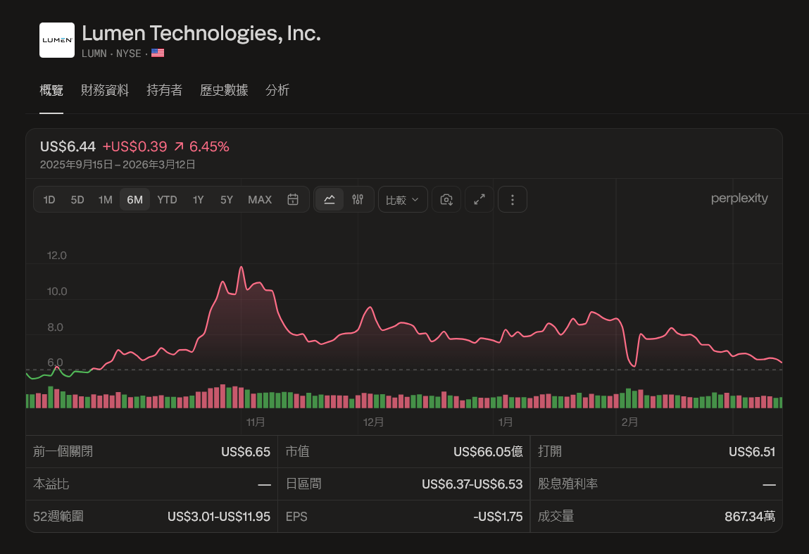Open the 持有者 tab
809x554 pixels.
point(165,90)
